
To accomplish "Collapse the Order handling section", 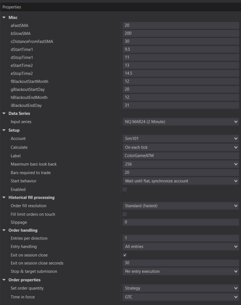I will 4,230.
